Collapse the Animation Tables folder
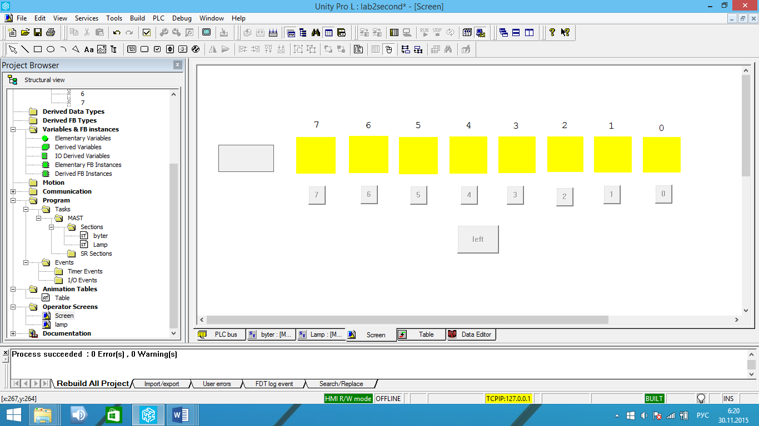 pyautogui.click(x=13, y=289)
